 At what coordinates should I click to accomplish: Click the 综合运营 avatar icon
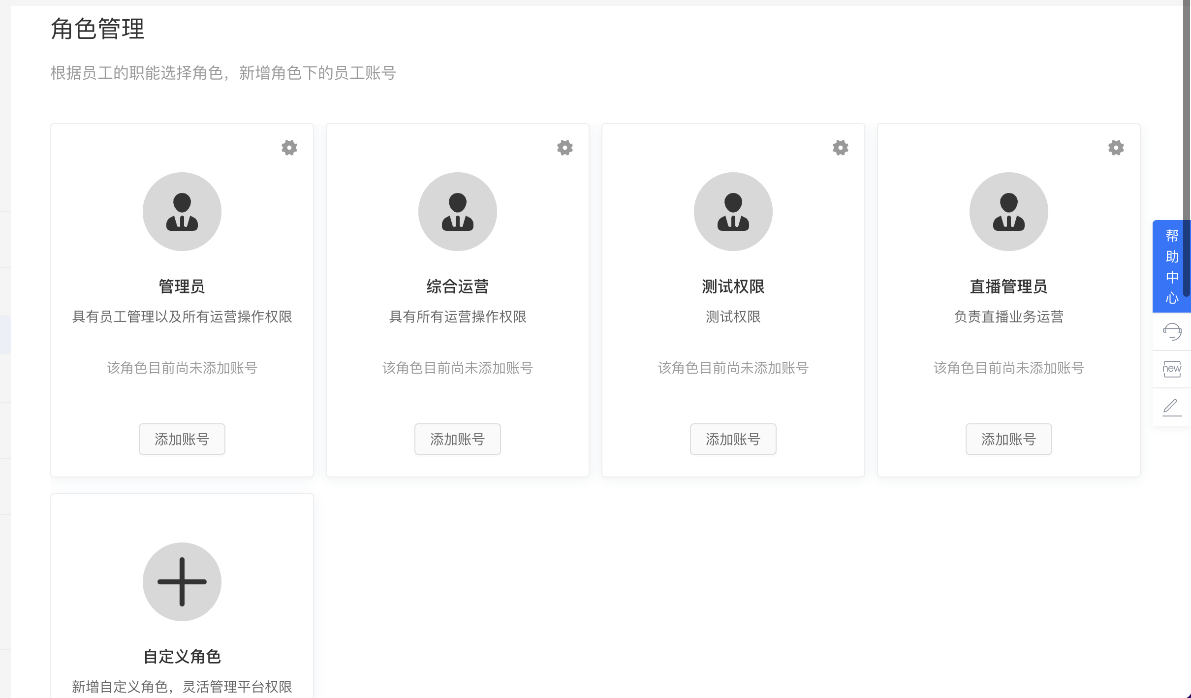pos(458,212)
